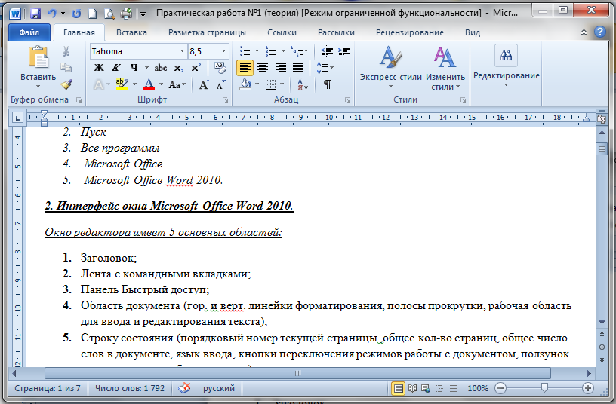Screen dimensions: 616x404
Task: Expand multilevel list dropdown
Action: [306, 51]
